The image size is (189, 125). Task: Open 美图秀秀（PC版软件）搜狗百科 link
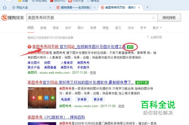(57, 117)
